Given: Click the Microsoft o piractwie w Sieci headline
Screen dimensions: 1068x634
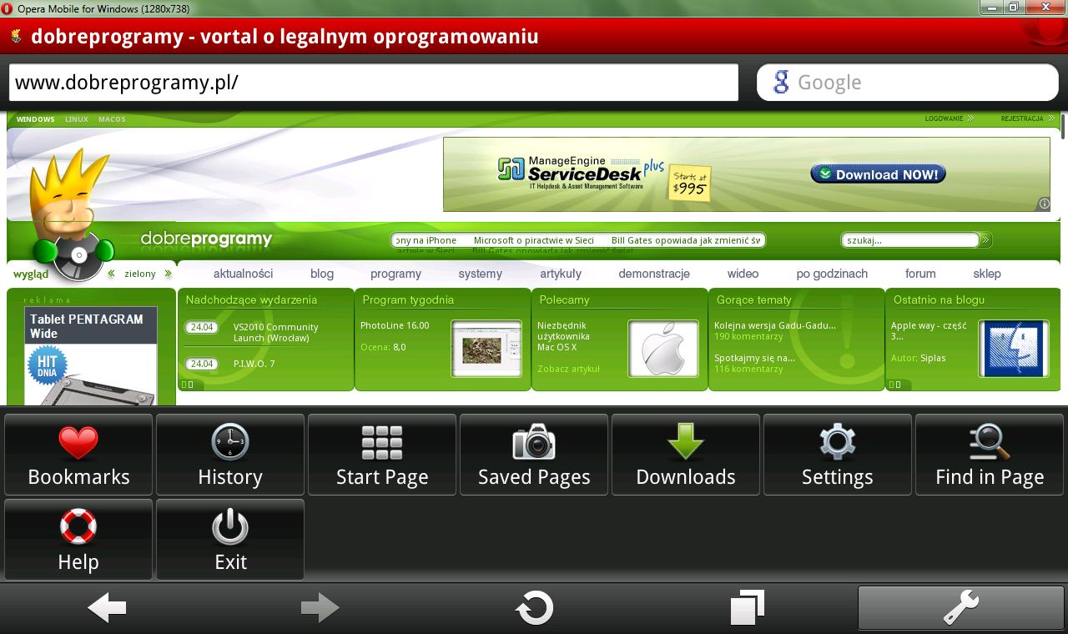Looking at the screenshot, I should pyautogui.click(x=534, y=240).
